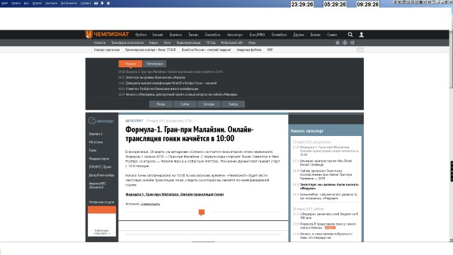The image size is (453, 255).
Task: Open the underlined online broadcast link in the article
Action: 175,194
